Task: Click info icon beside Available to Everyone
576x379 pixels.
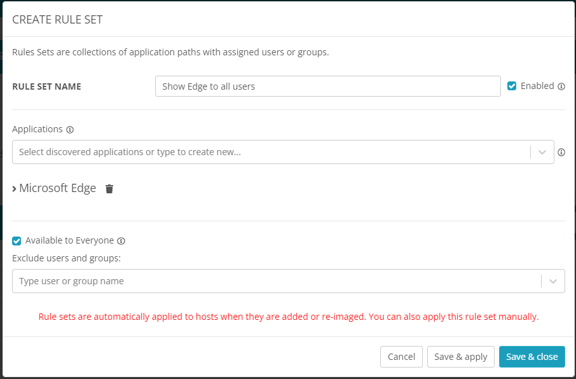Action: point(121,241)
